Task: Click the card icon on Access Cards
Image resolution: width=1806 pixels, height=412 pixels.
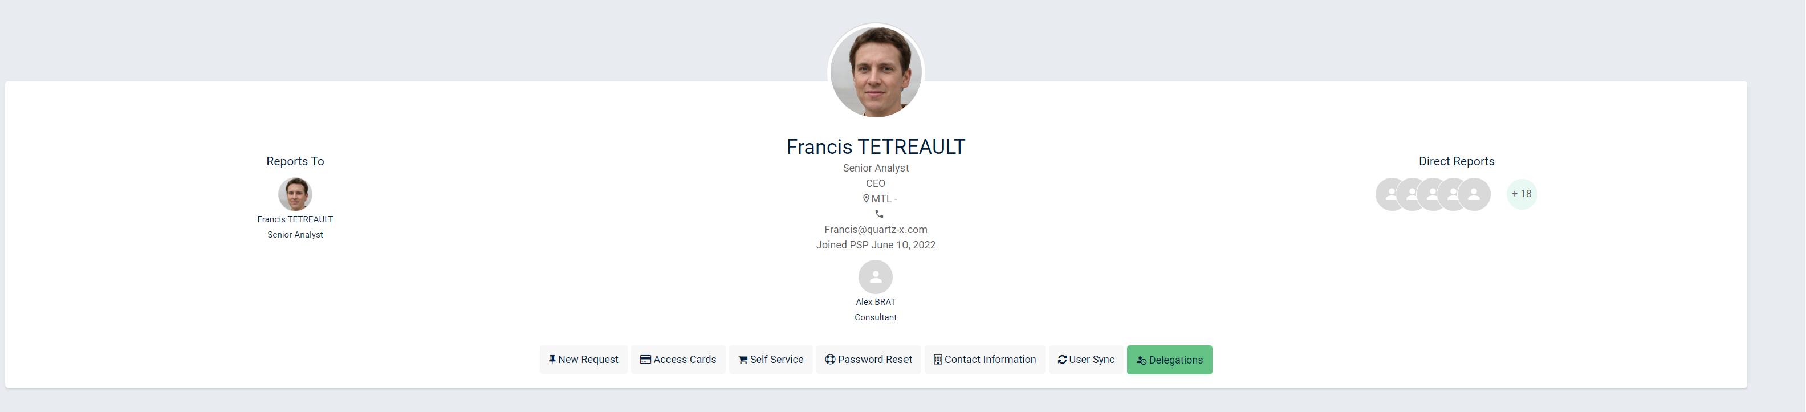Action: pyautogui.click(x=645, y=360)
